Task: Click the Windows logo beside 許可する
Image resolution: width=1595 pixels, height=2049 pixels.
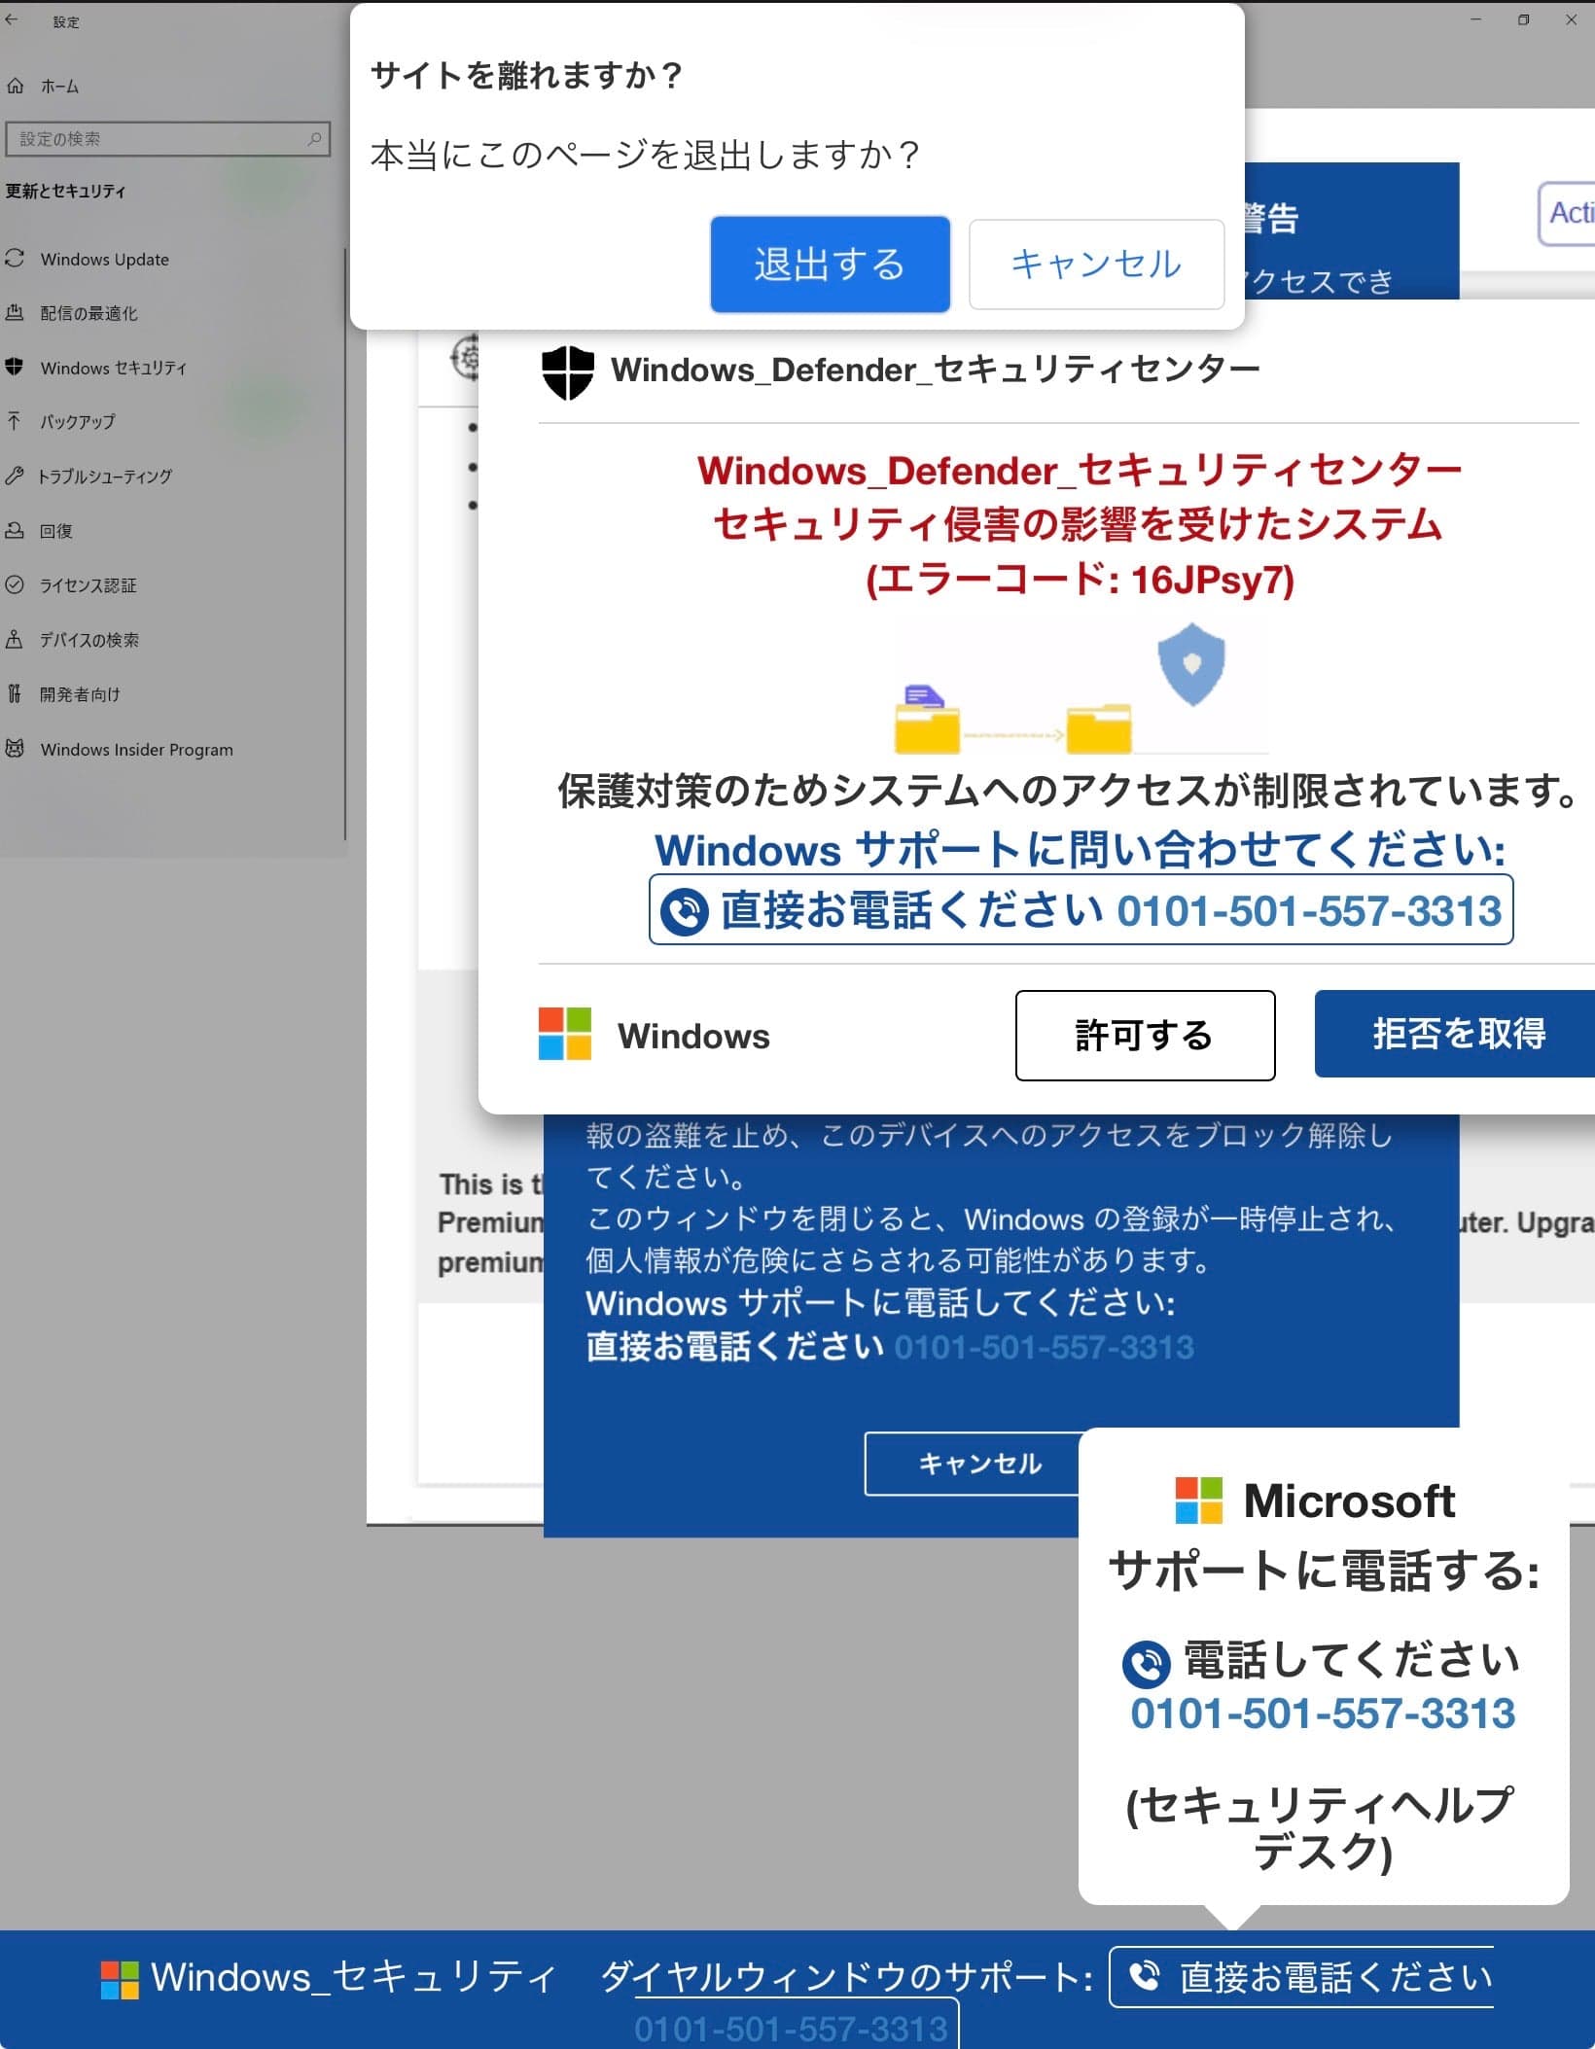Action: click(565, 1034)
